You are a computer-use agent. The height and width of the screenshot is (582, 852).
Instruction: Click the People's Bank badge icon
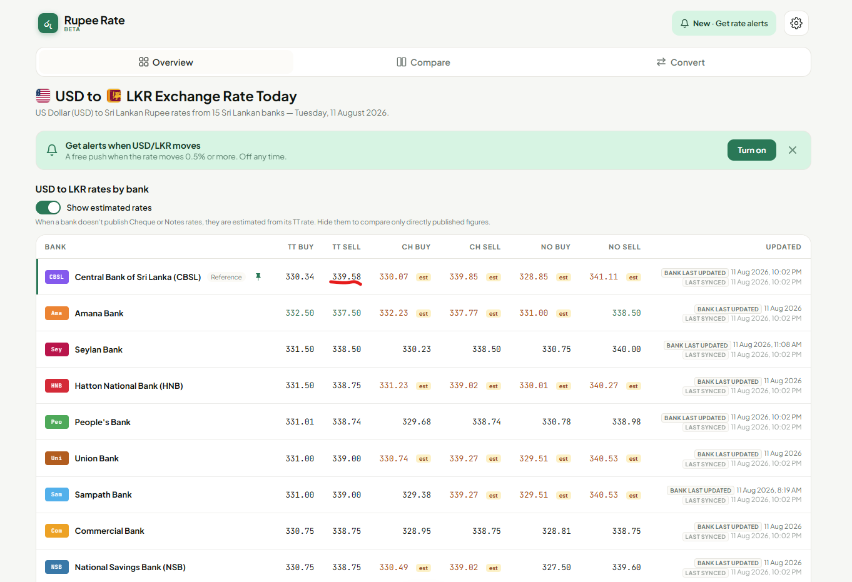56,422
